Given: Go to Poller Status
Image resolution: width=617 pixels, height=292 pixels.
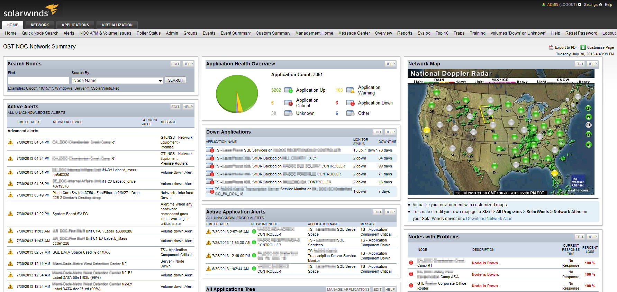Looking at the screenshot, I should tap(149, 33).
